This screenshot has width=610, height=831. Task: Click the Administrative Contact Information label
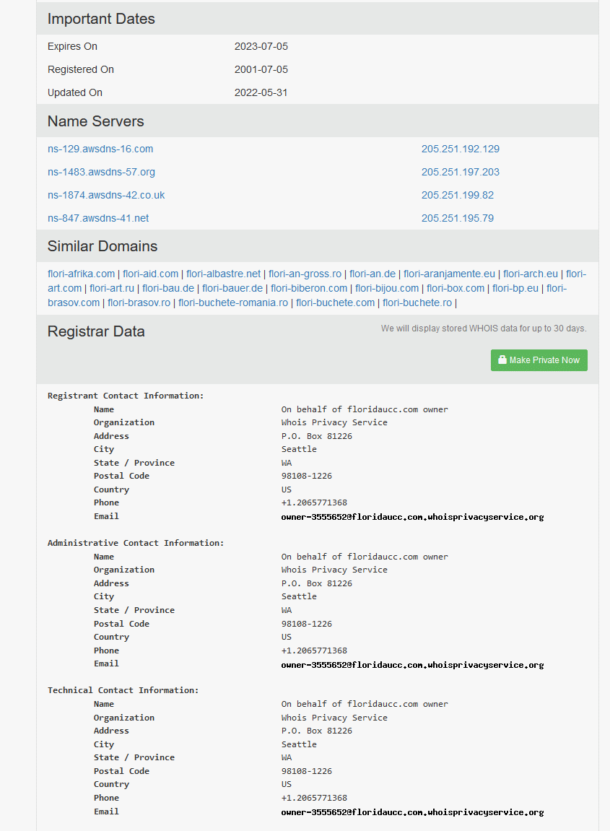tap(136, 543)
